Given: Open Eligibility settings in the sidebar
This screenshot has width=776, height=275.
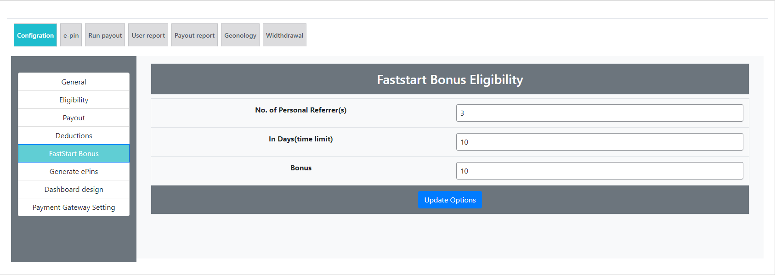Looking at the screenshot, I should click(x=74, y=100).
